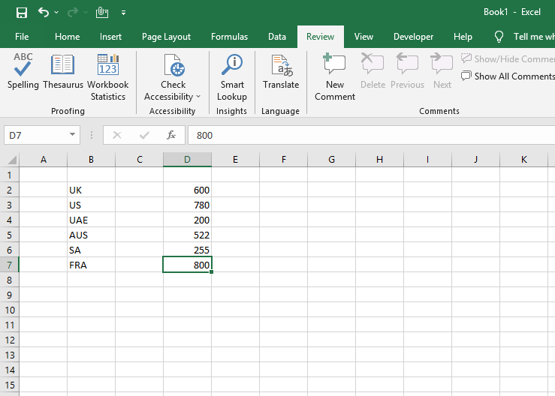Screen dimensions: 555x396
Task: Open the Name Box dropdown arrow
Action: (72, 135)
